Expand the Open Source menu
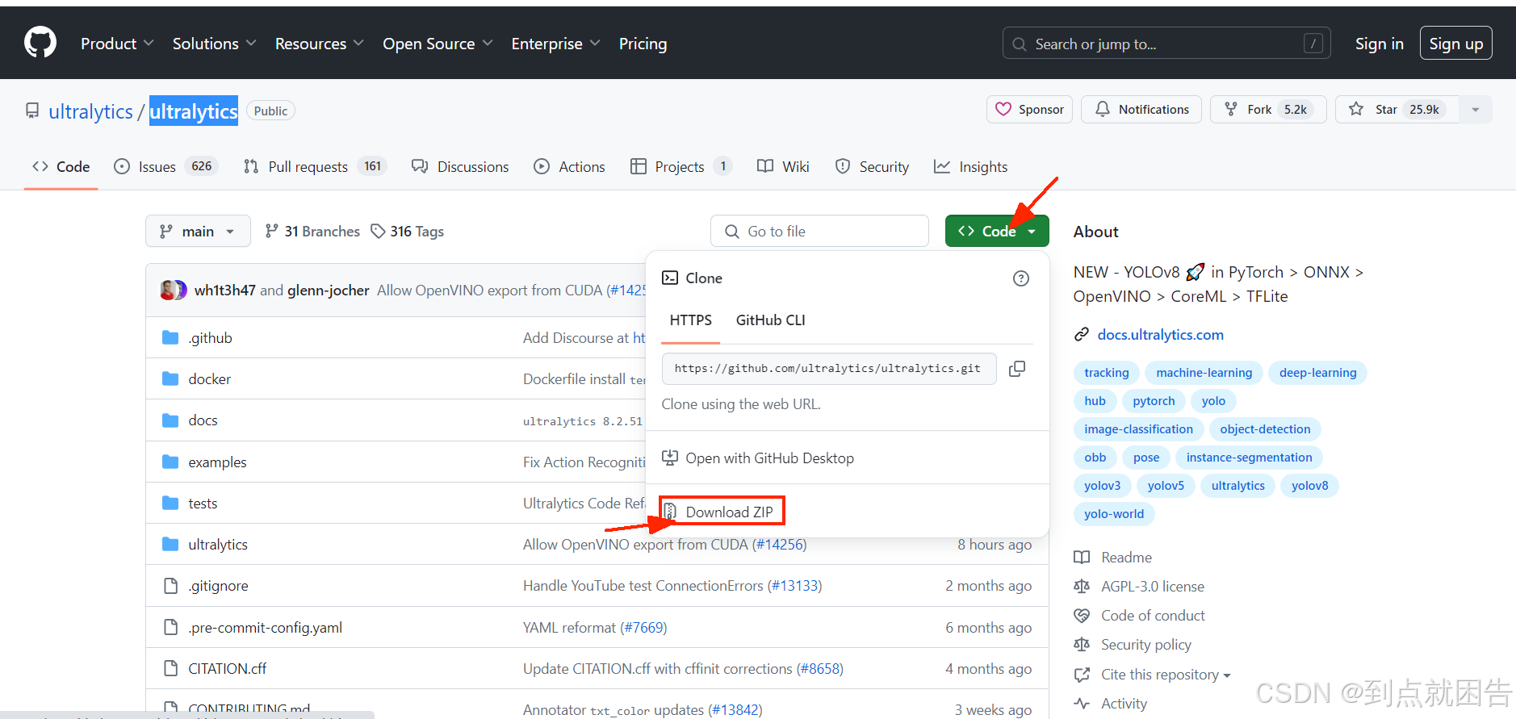1516x719 pixels. (438, 44)
